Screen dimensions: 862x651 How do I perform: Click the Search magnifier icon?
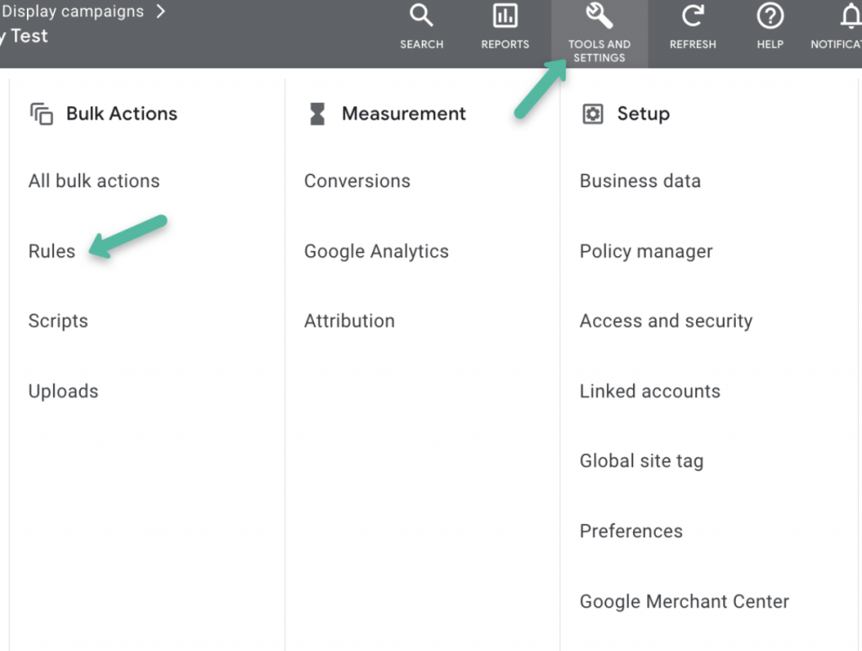421,16
